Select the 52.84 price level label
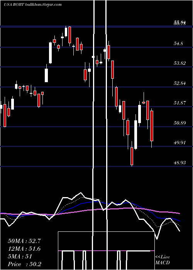Screen dimensions: 193x270 click(x=180, y=83)
